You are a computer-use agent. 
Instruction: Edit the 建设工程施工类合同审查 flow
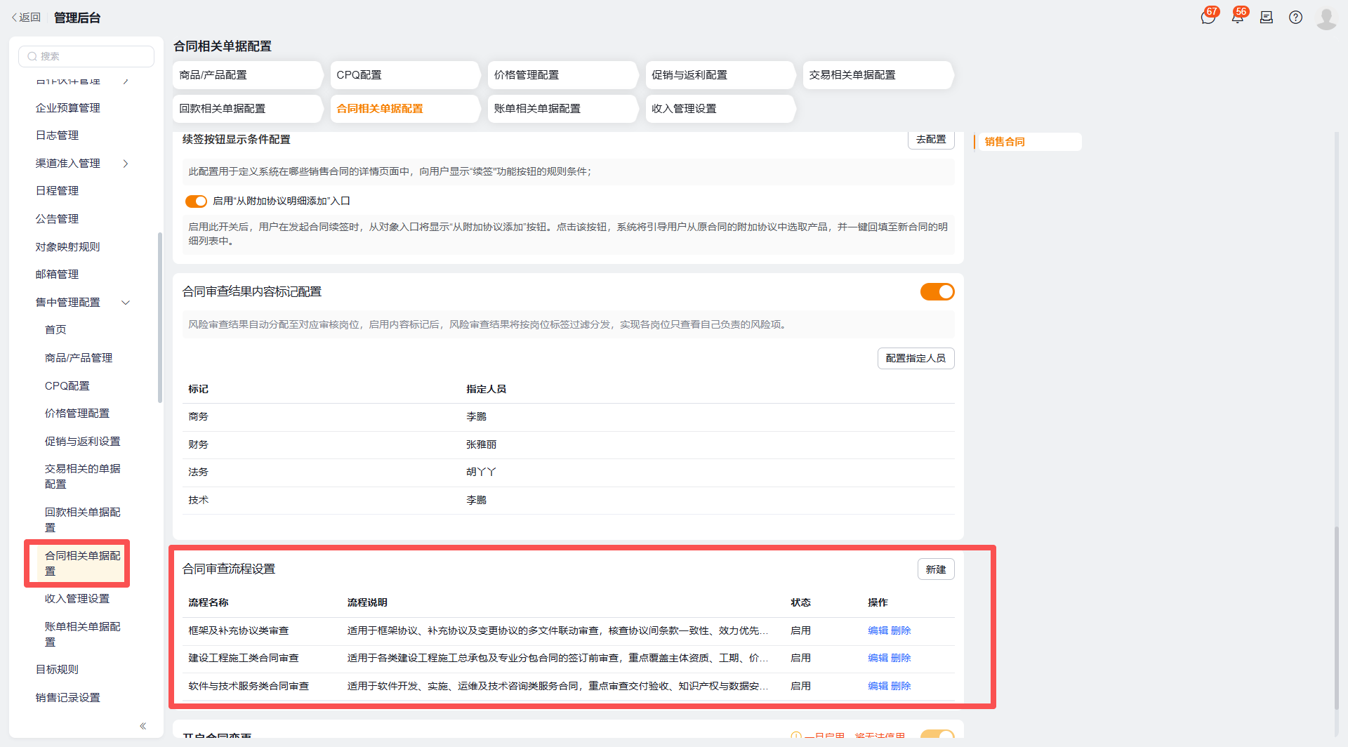pyautogui.click(x=878, y=658)
